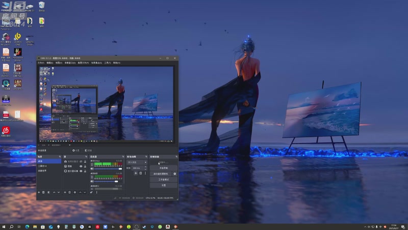
Task: Open transition type dropdown
Action: click(x=137, y=162)
